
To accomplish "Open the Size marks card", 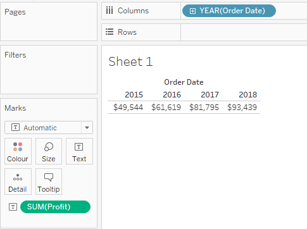I will point(49,151).
